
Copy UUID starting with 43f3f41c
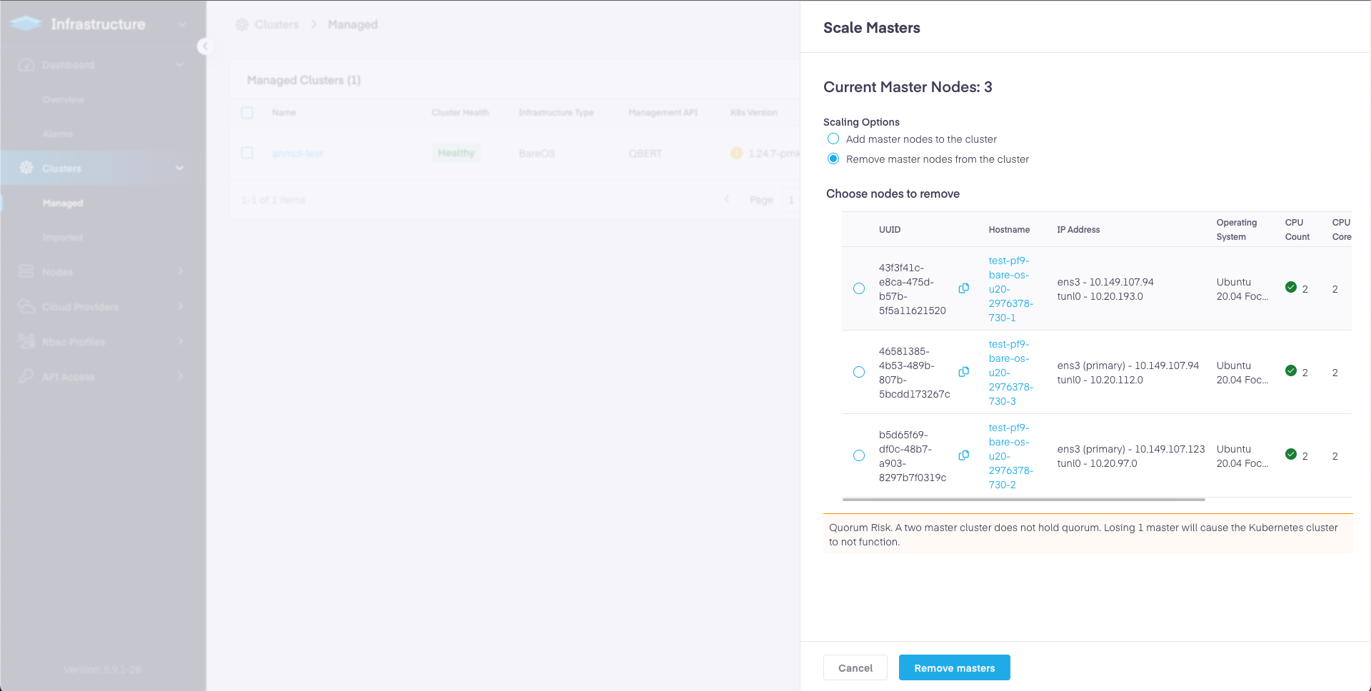(x=963, y=288)
